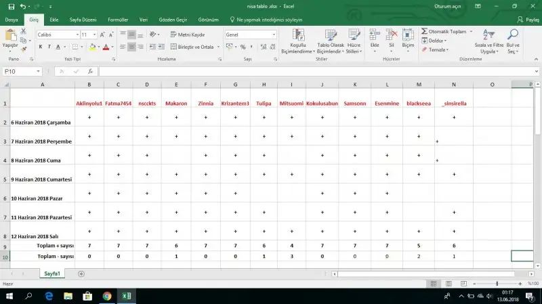The height and width of the screenshot is (304, 542).
Task: Toggle bold formatting (K)
Action: click(x=41, y=47)
